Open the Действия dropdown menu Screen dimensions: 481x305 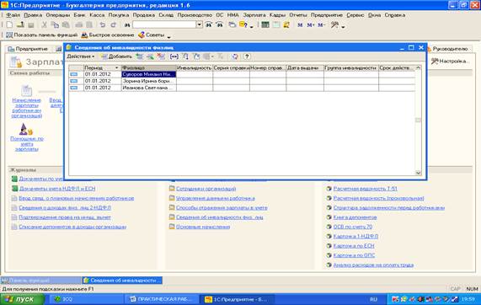(x=81, y=56)
